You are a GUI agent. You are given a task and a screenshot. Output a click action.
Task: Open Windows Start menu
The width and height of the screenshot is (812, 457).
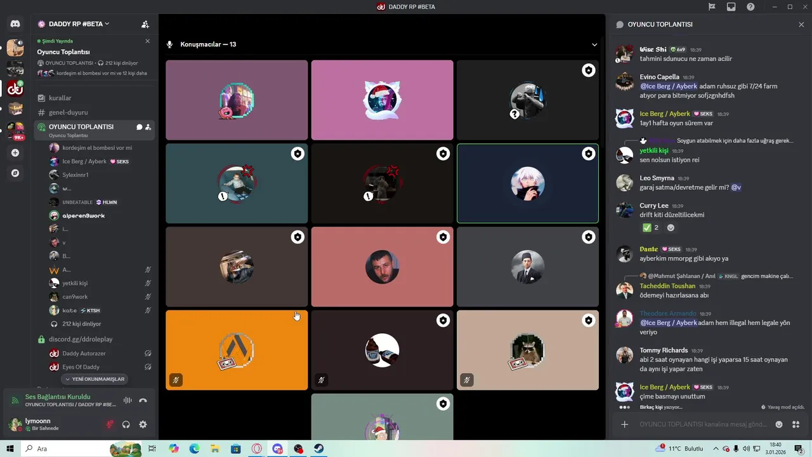click(10, 449)
